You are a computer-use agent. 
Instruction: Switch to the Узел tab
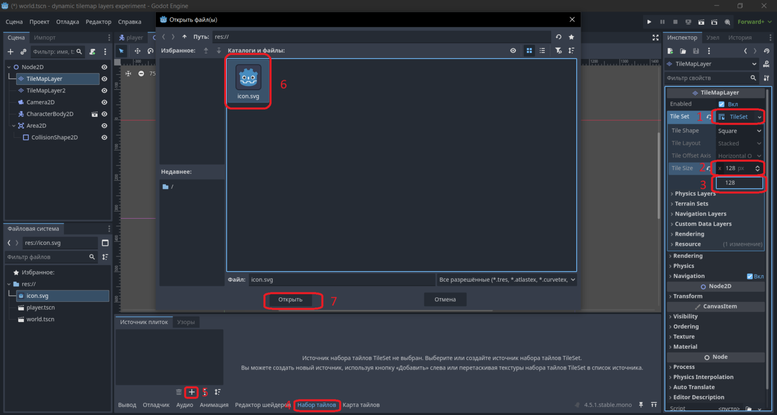pyautogui.click(x=713, y=38)
